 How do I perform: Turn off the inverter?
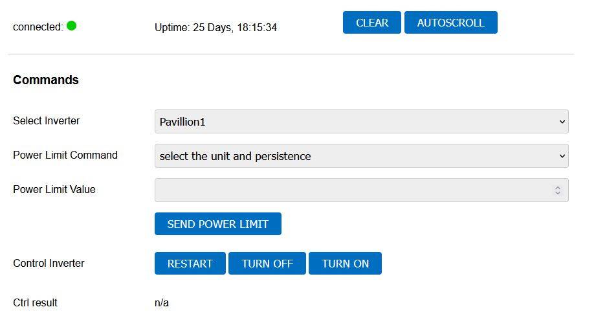click(x=267, y=263)
